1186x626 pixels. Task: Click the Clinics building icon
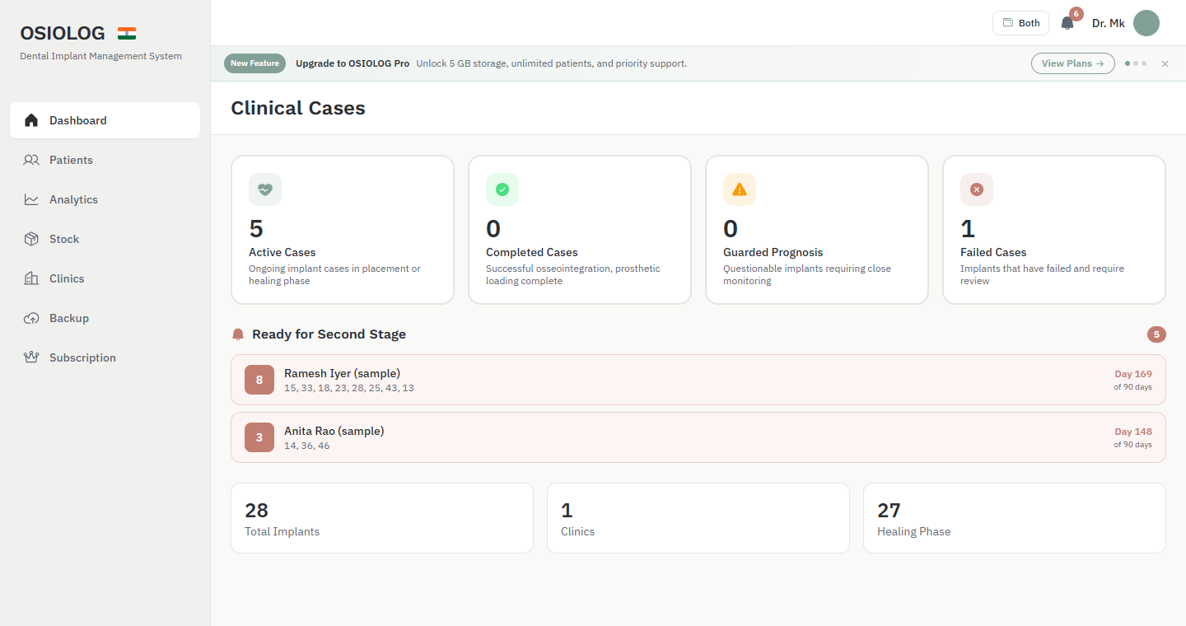click(x=31, y=278)
